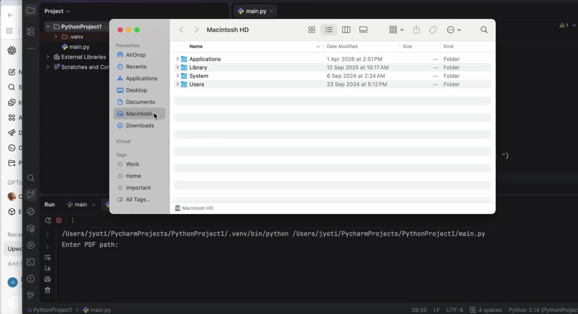This screenshot has height=314, width=578.
Task: Expand the System folder disclosure triangle
Action: point(177,76)
